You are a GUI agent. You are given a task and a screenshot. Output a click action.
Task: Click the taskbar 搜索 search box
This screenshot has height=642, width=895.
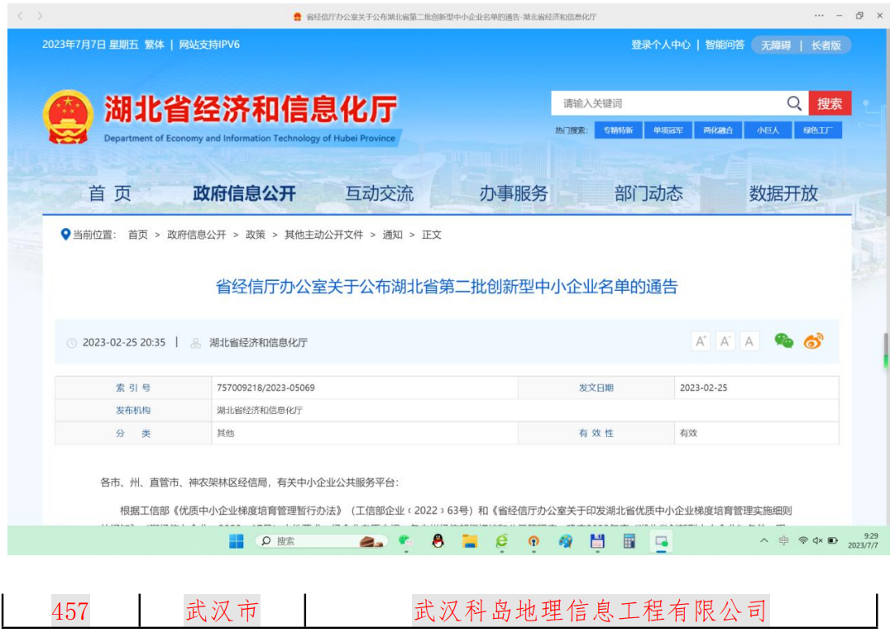tap(321, 541)
